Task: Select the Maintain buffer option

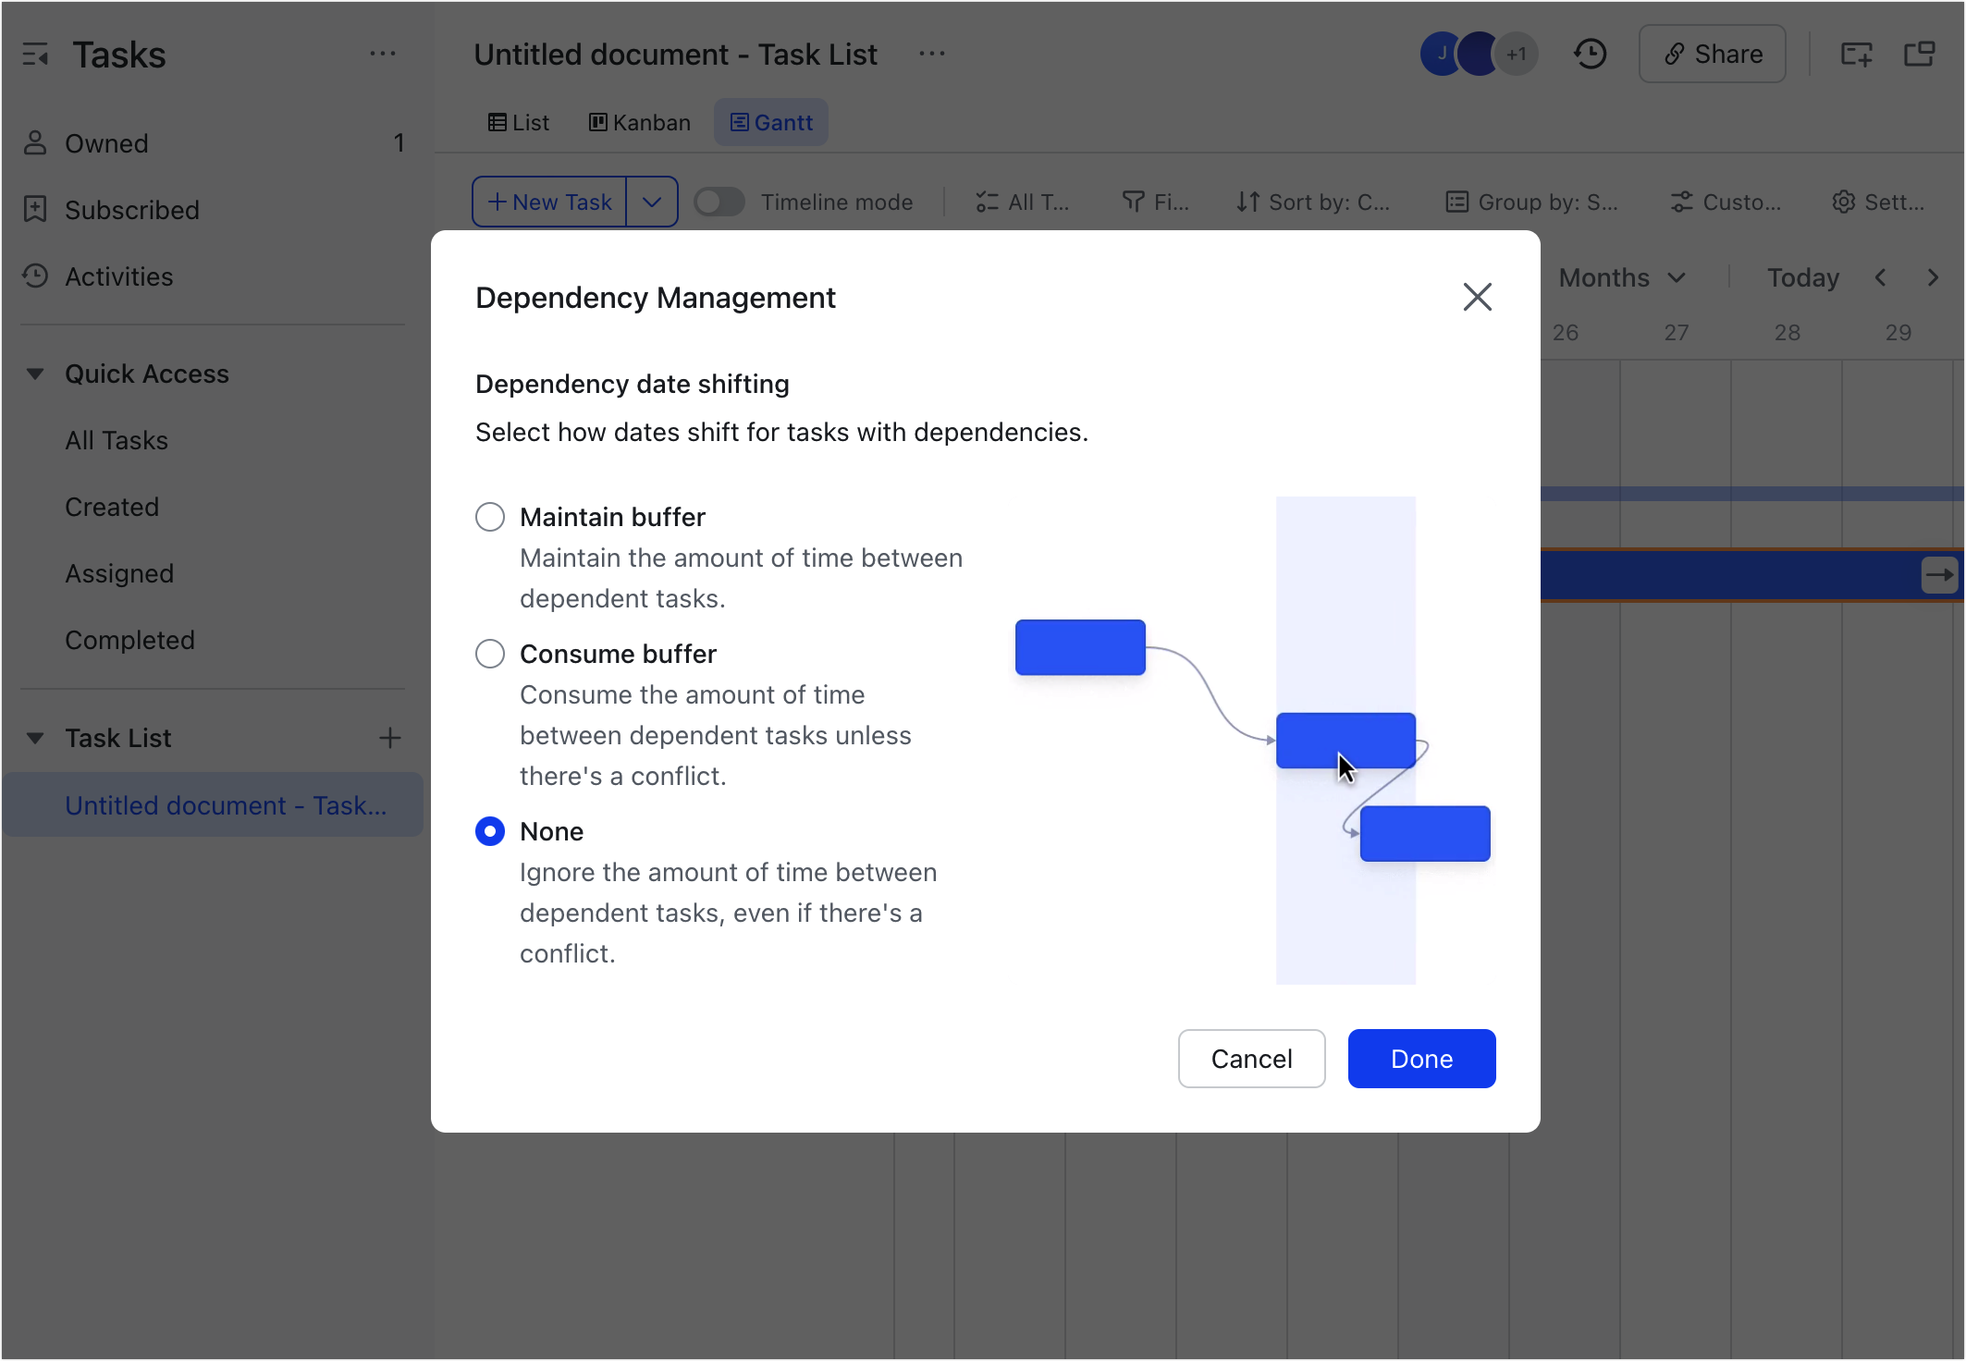Action: click(x=490, y=517)
